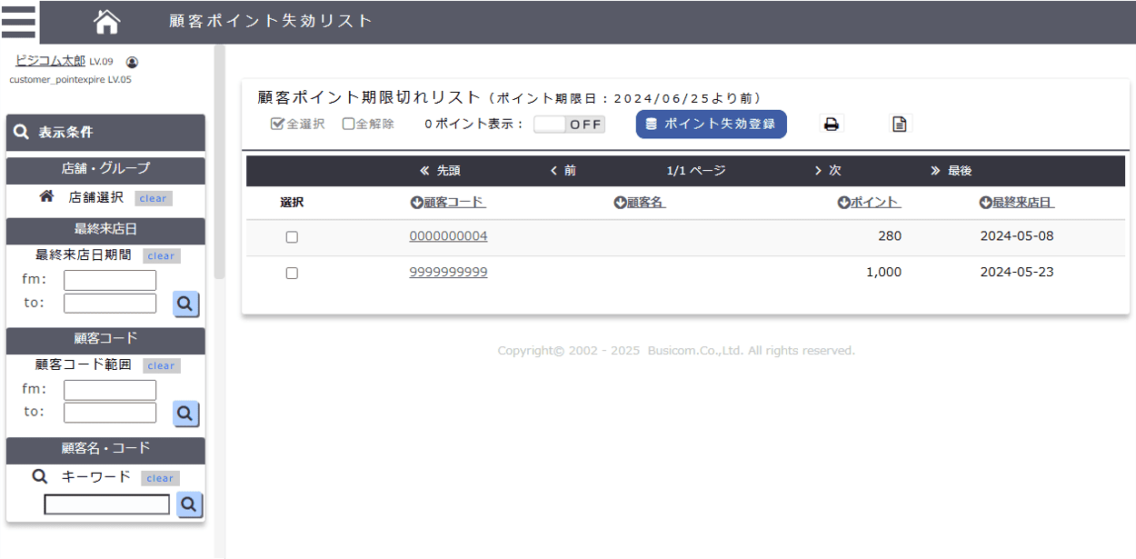Open store selection via house icon
This screenshot has height=559, width=1136.
[46, 196]
